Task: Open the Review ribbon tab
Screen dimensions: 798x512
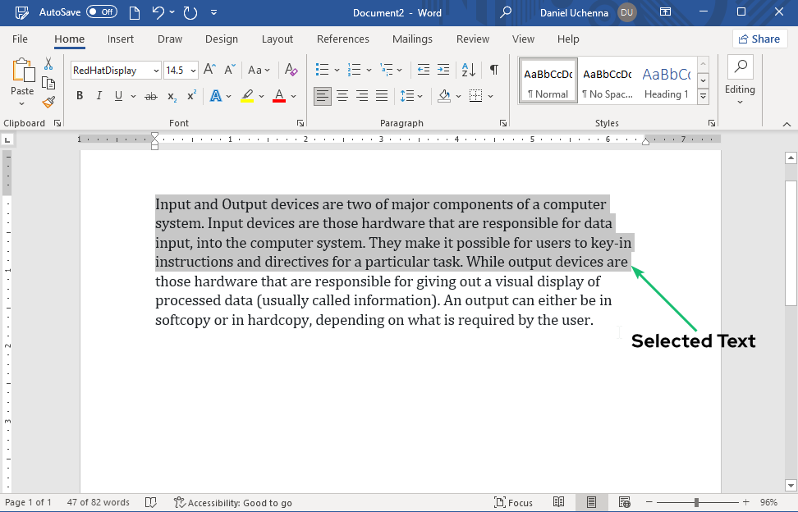Action: pos(472,39)
